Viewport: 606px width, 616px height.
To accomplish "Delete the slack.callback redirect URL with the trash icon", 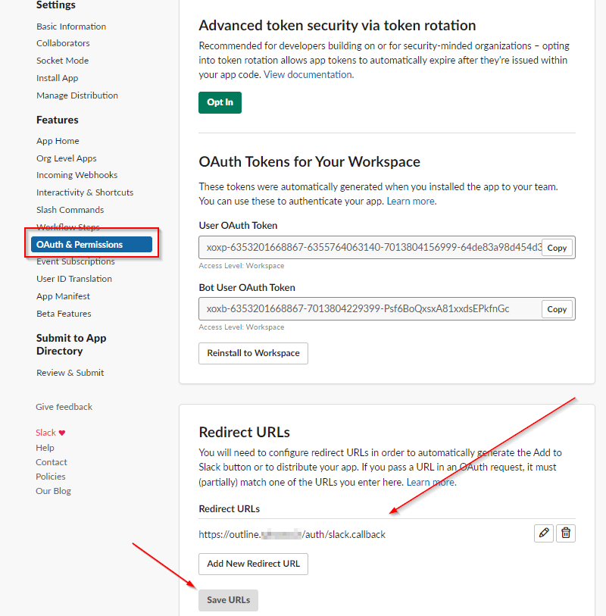I will [566, 533].
